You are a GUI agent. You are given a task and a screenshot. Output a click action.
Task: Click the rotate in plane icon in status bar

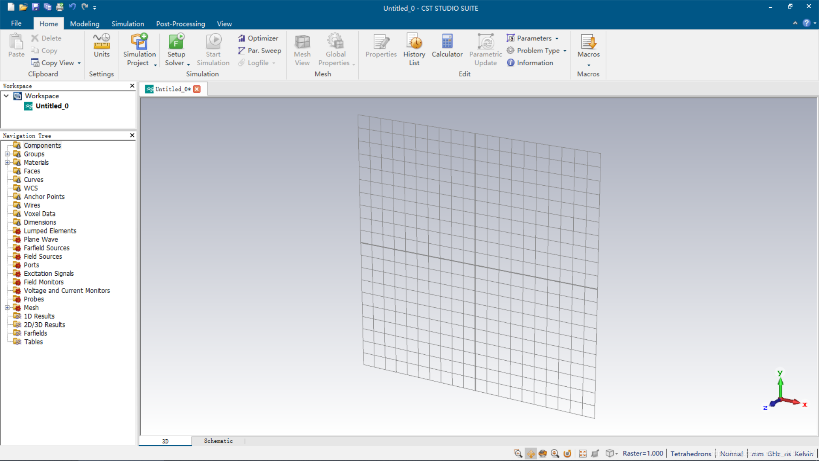click(567, 453)
